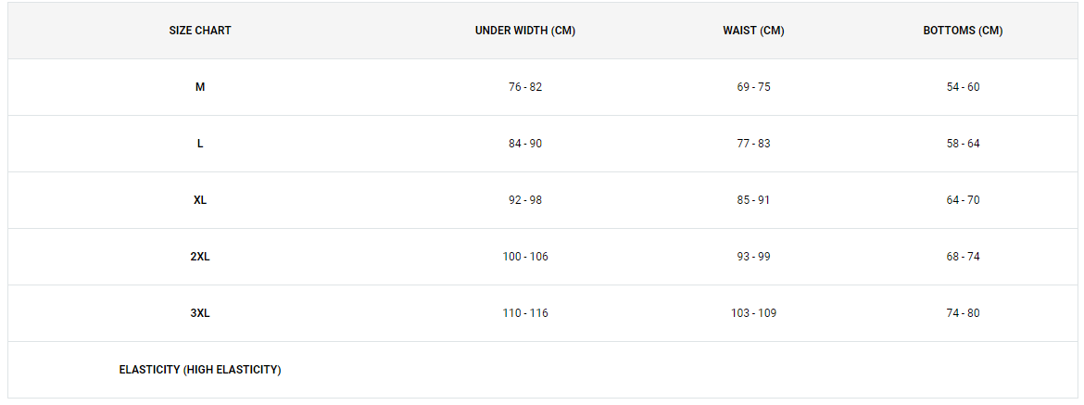The height and width of the screenshot is (405, 1084).
Task: Click the 100 - 106 under width cell
Action: (x=525, y=257)
